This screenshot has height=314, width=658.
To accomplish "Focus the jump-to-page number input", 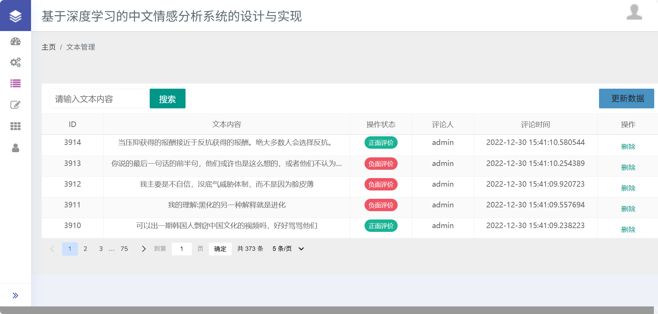I will coord(182,249).
